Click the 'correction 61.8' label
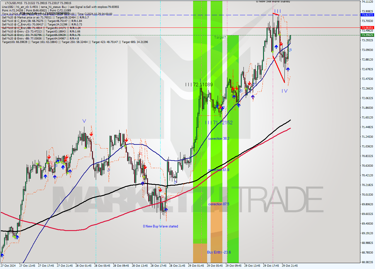The height and width of the screenshot is (269, 375). point(219,170)
